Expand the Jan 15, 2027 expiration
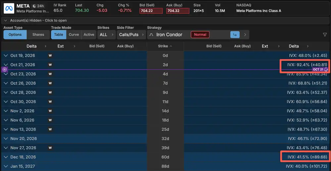The width and height of the screenshot is (331, 171). (6, 166)
